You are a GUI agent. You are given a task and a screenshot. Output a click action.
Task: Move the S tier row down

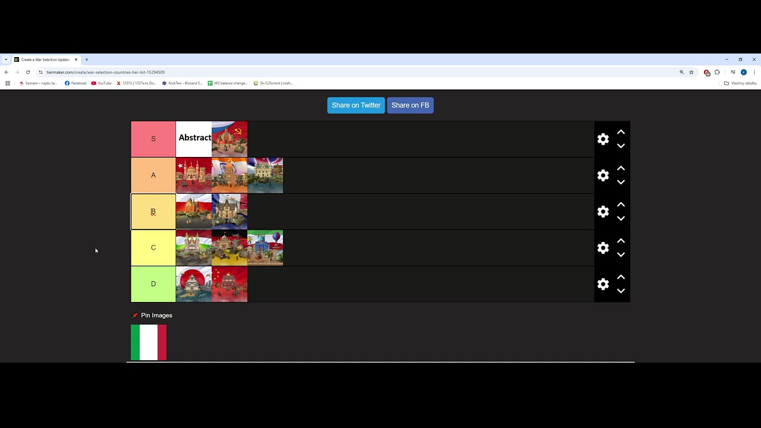click(x=621, y=146)
